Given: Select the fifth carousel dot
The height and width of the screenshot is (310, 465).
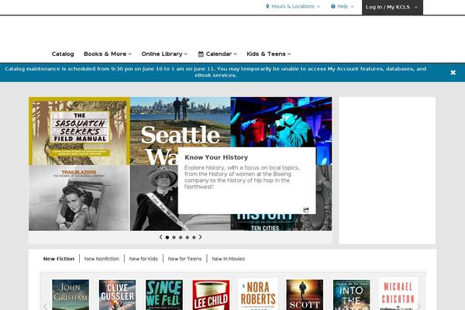Looking at the screenshot, I should coord(194,237).
